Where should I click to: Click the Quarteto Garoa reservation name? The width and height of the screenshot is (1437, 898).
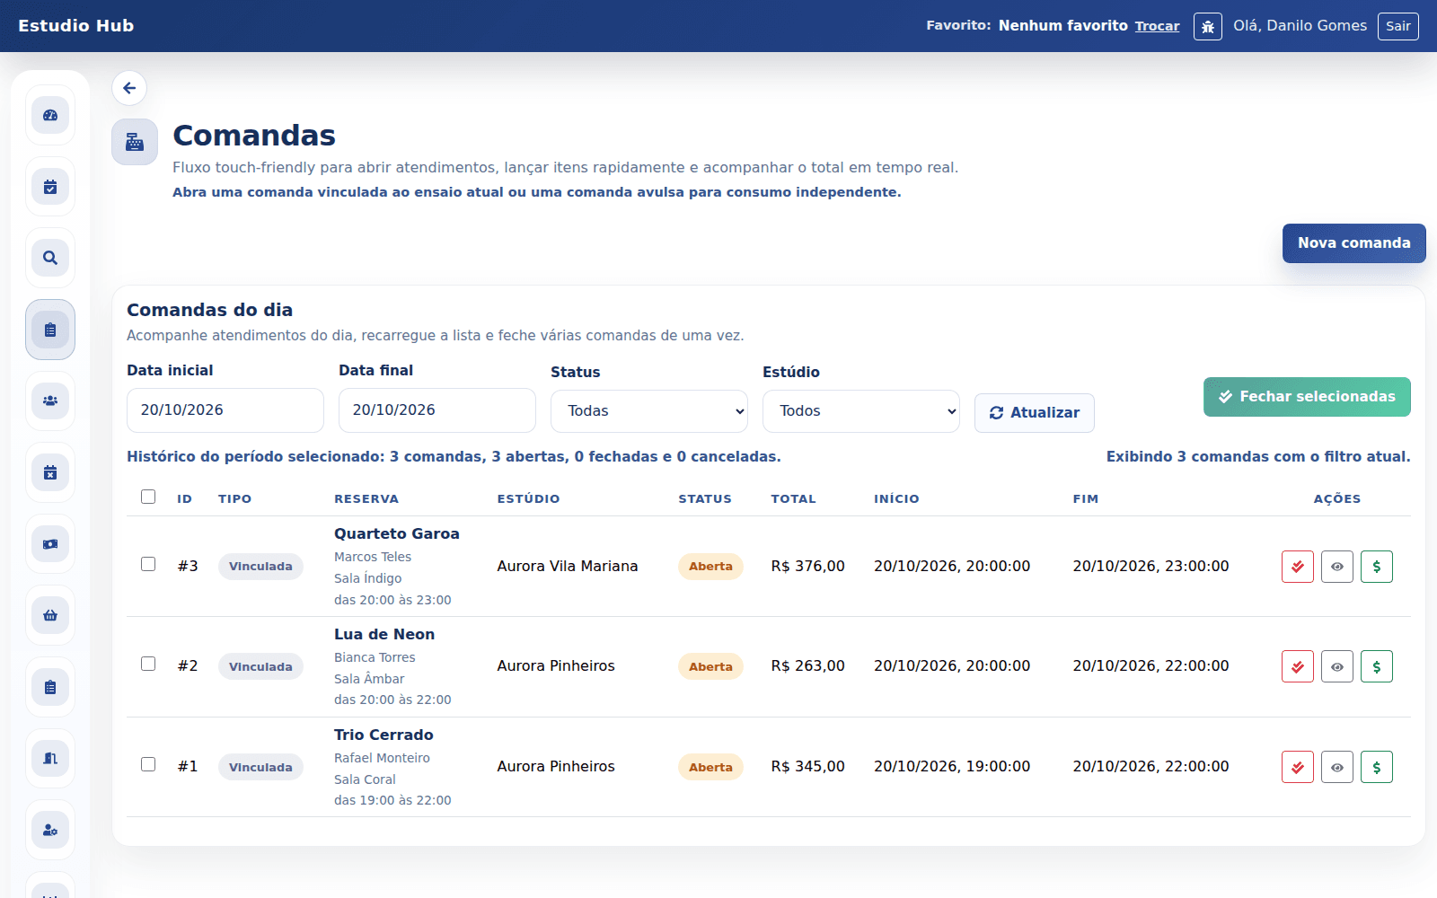(397, 533)
